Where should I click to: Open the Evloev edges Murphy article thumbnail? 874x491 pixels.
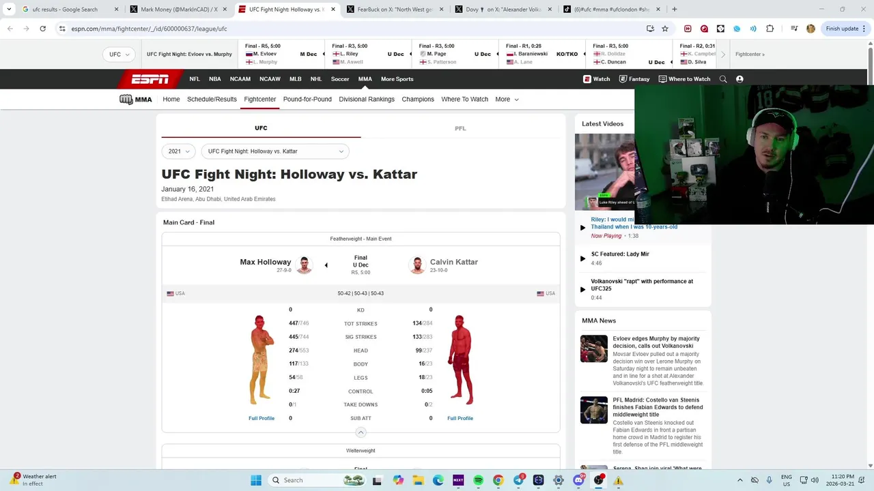[593, 348]
